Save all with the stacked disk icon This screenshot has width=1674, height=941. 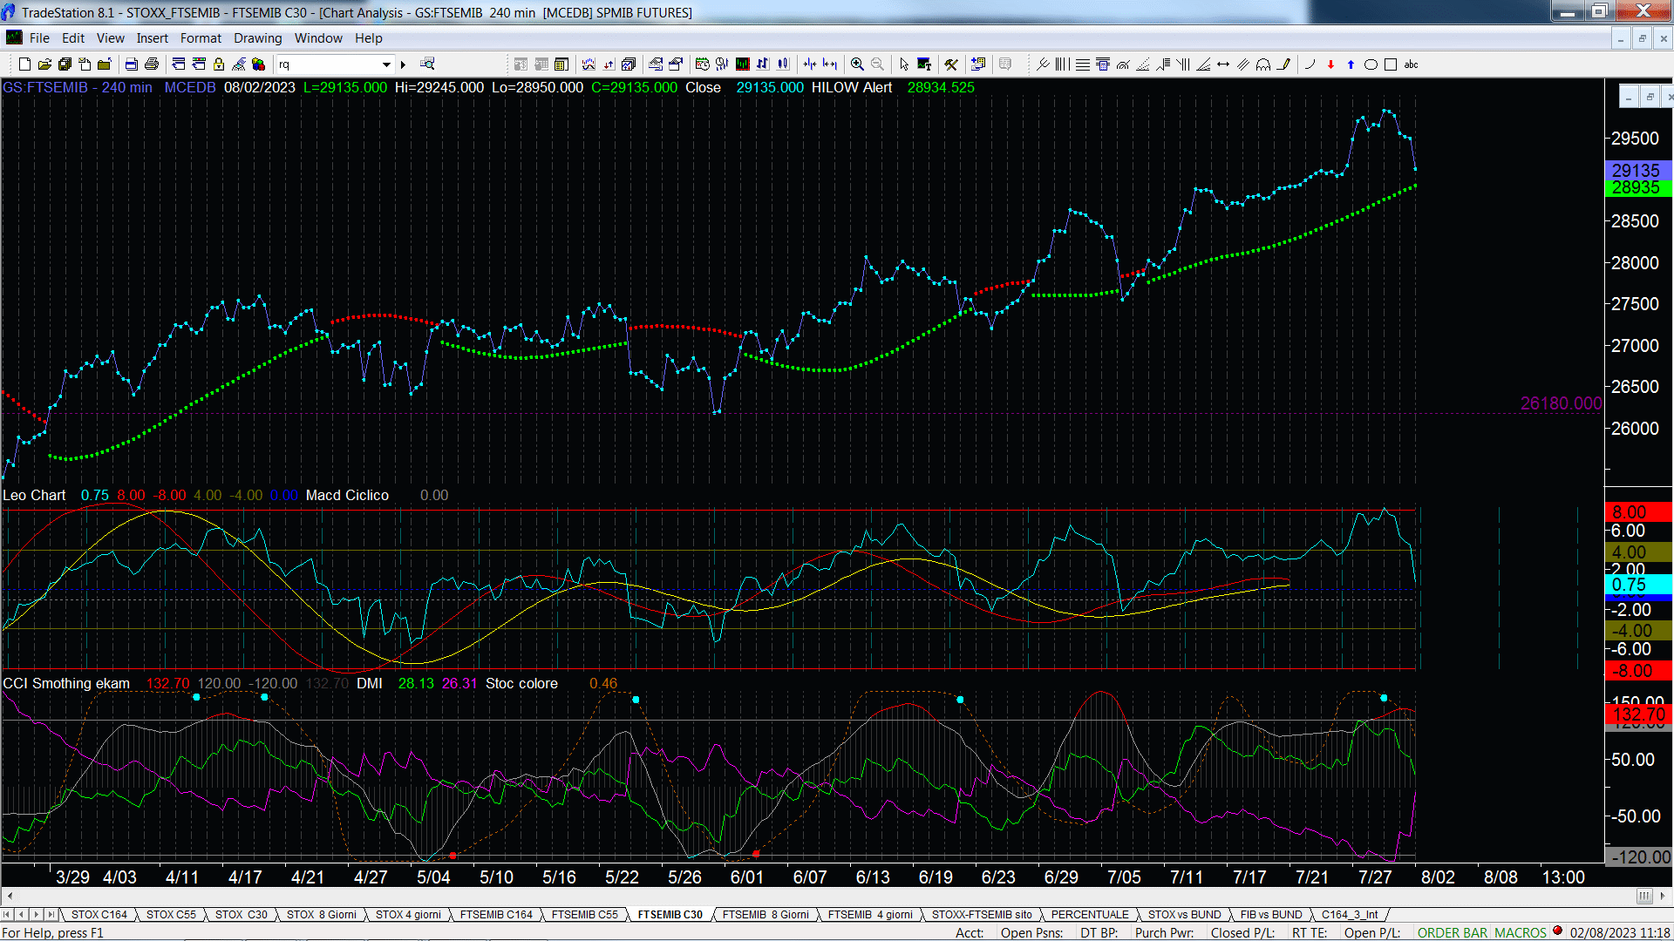[65, 64]
